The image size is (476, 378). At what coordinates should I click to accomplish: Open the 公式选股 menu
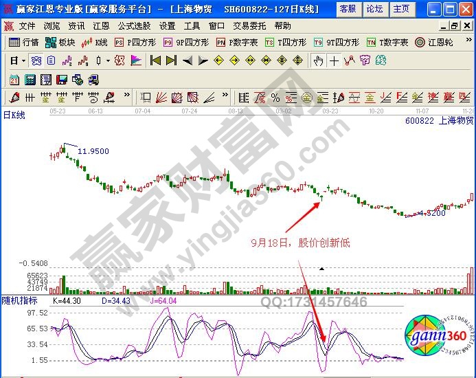(x=134, y=25)
